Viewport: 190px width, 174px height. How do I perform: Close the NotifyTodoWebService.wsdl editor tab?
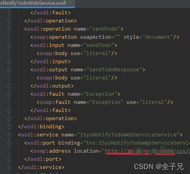(70, 3)
